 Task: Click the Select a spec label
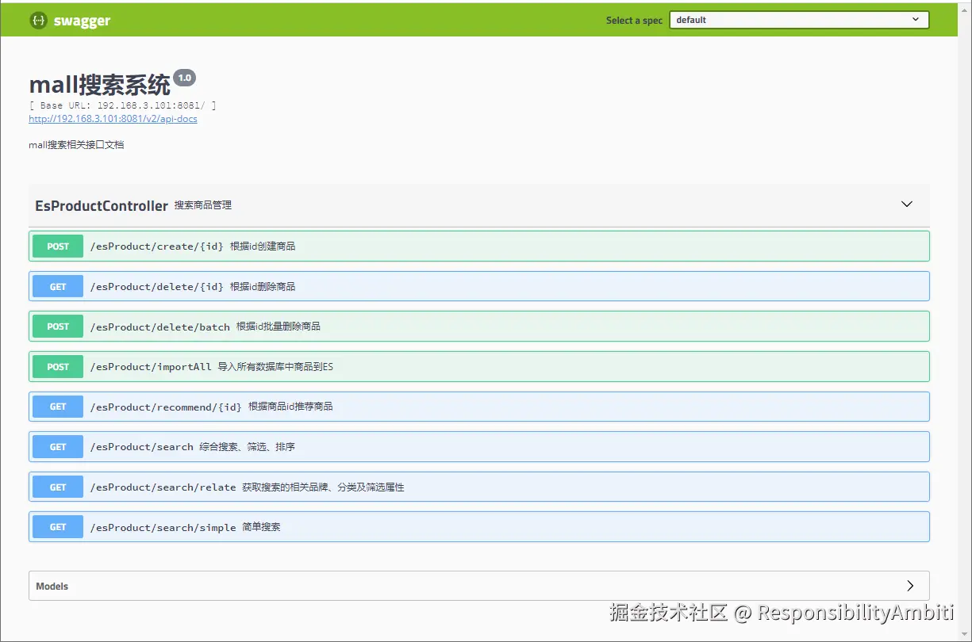634,21
